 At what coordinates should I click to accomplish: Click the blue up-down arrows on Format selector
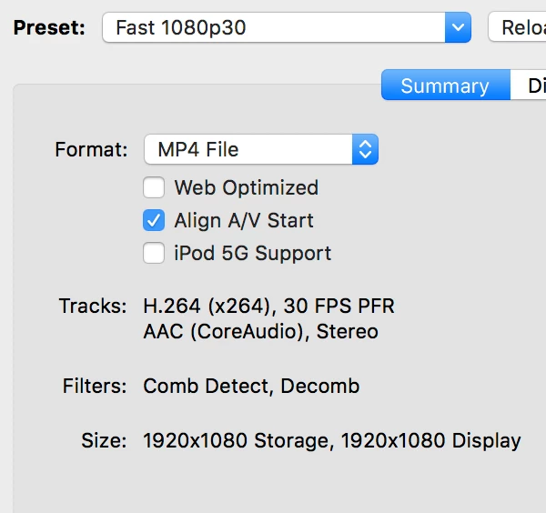[365, 149]
